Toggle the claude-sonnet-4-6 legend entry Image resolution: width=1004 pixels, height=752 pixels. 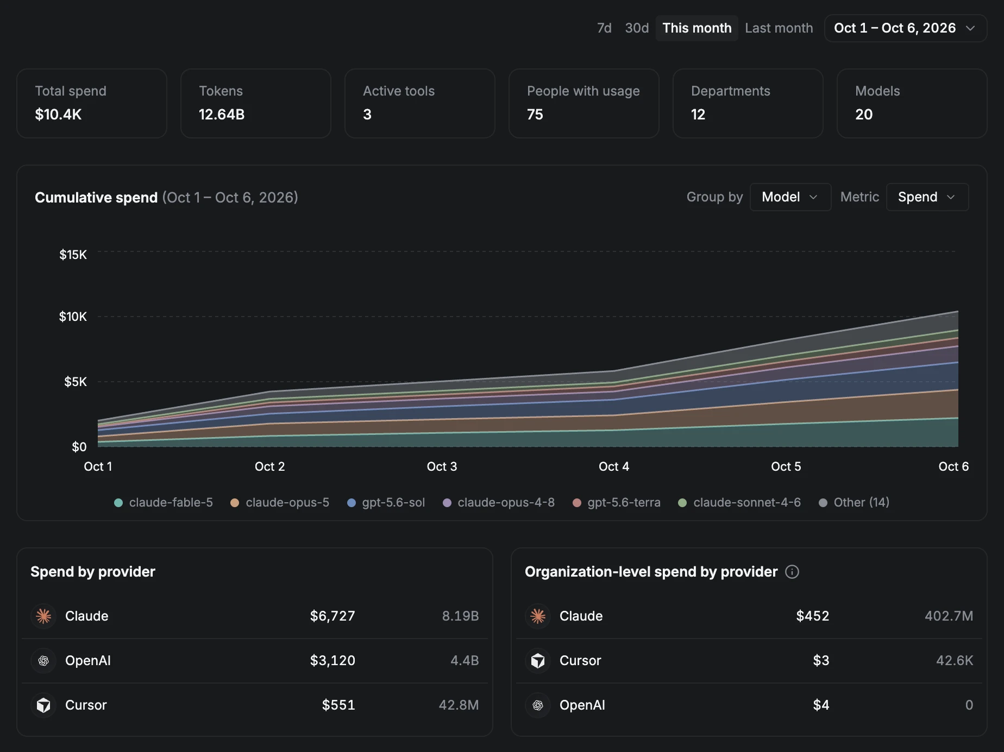coord(739,503)
